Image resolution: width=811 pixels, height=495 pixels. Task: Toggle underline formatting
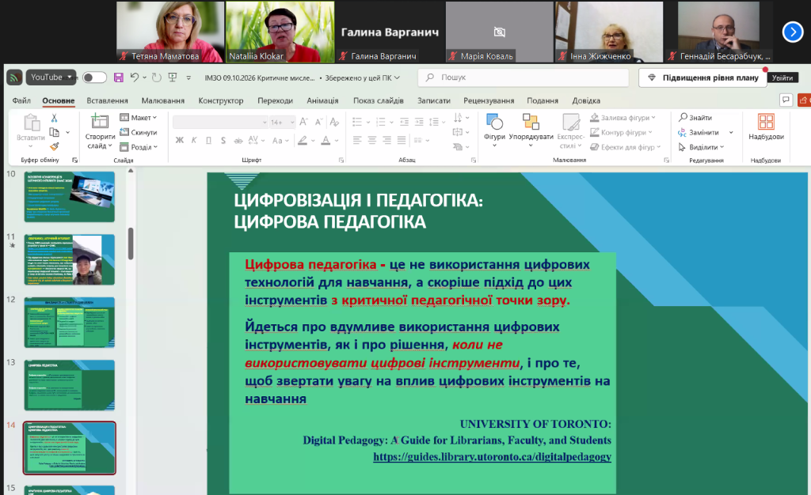point(208,140)
